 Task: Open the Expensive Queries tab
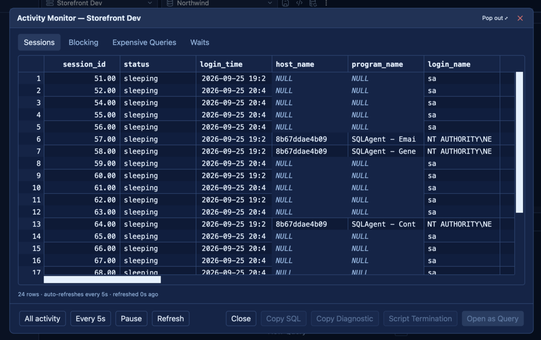coord(144,42)
